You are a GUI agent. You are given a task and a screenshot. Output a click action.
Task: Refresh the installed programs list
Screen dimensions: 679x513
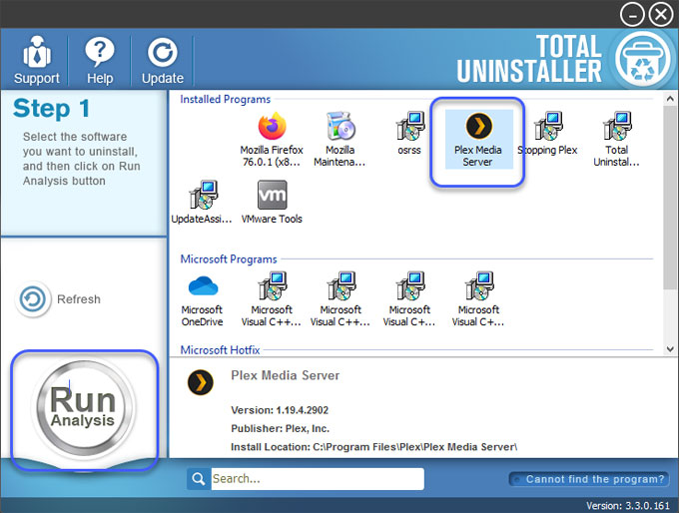(58, 299)
